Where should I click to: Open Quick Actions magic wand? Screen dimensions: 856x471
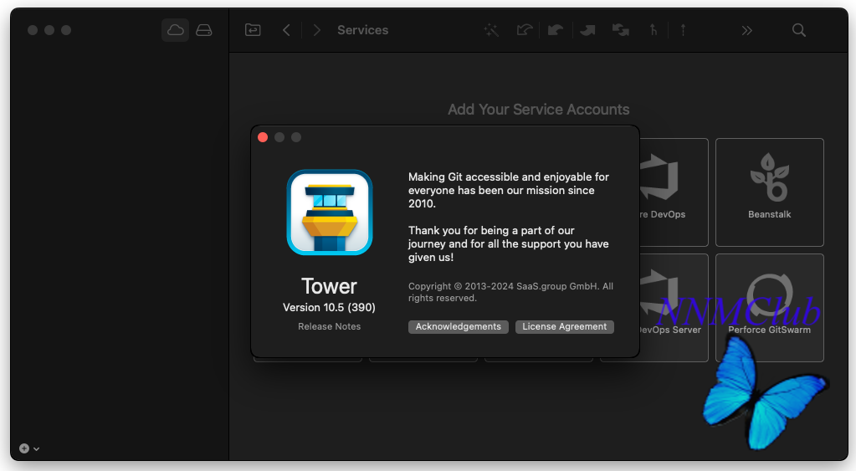491,30
